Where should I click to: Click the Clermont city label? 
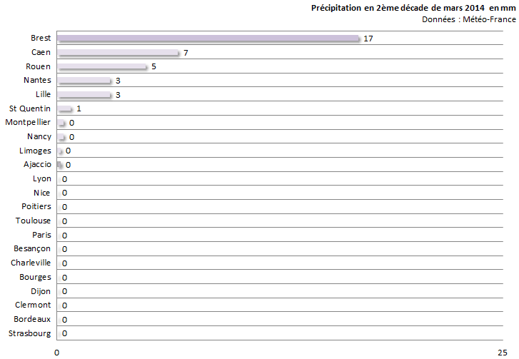[x=33, y=305]
